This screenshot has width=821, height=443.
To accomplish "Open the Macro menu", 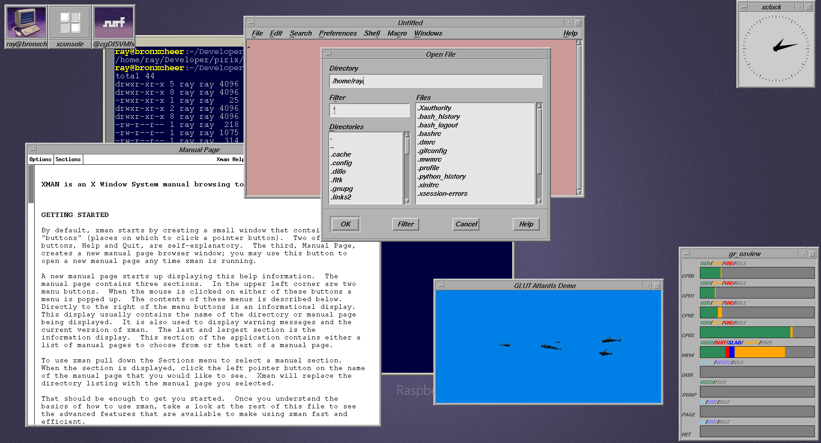I will 397,33.
